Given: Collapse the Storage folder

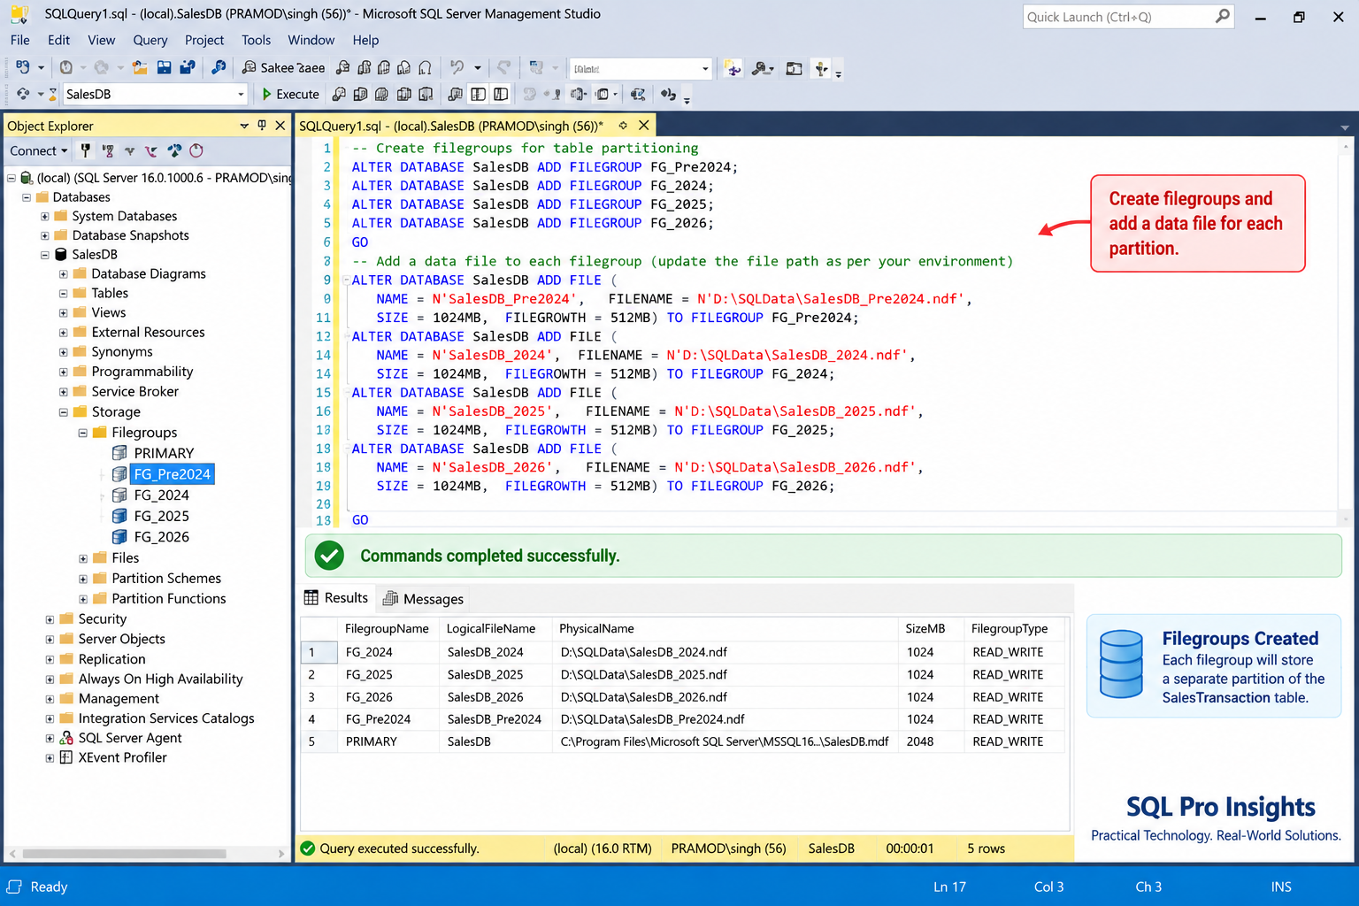Looking at the screenshot, I should pos(63,412).
